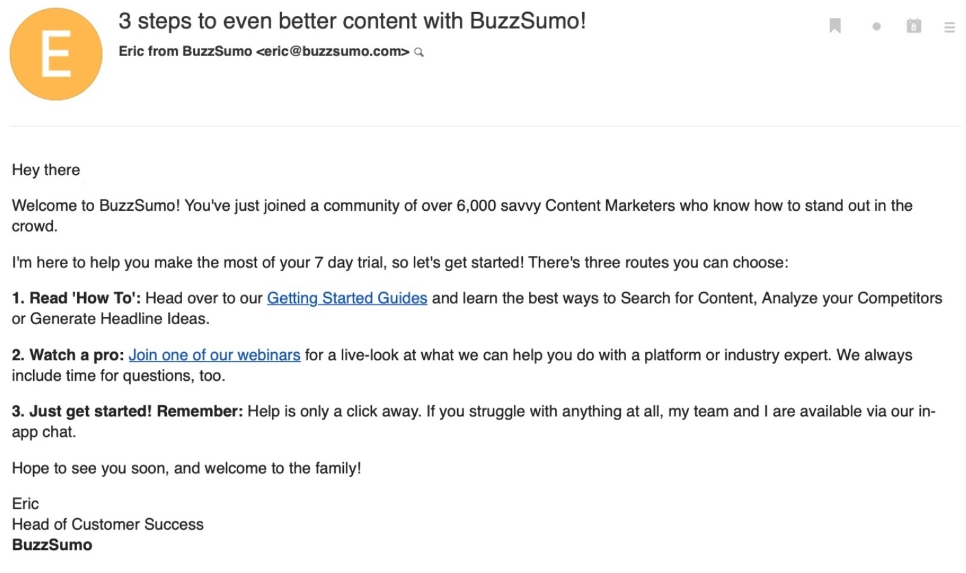Mark email read using the gray dot
Viewport: 966px width, 573px height.
click(876, 26)
